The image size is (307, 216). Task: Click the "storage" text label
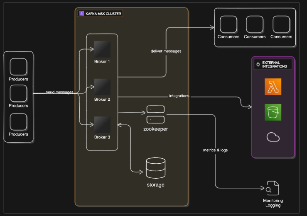[x=156, y=185]
